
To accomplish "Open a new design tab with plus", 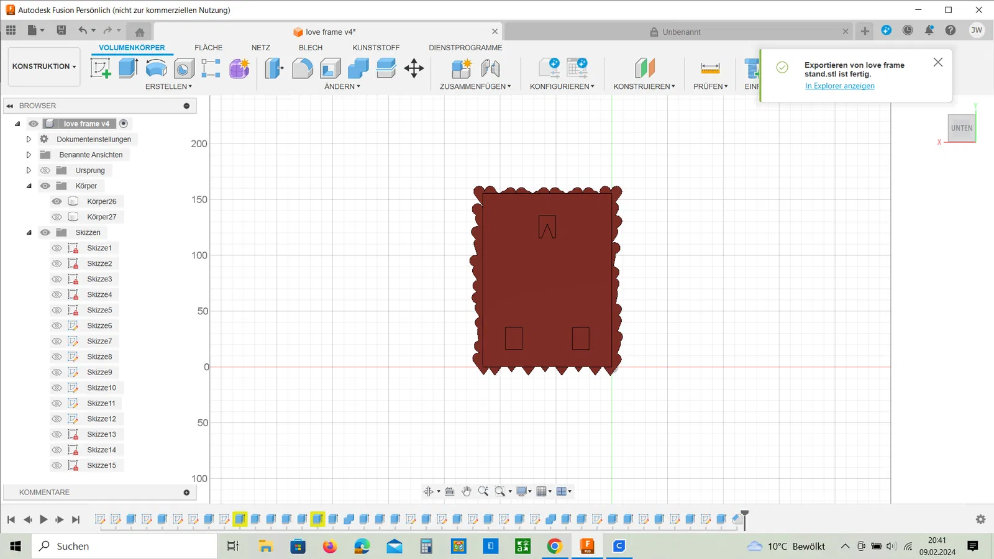I will click(865, 31).
